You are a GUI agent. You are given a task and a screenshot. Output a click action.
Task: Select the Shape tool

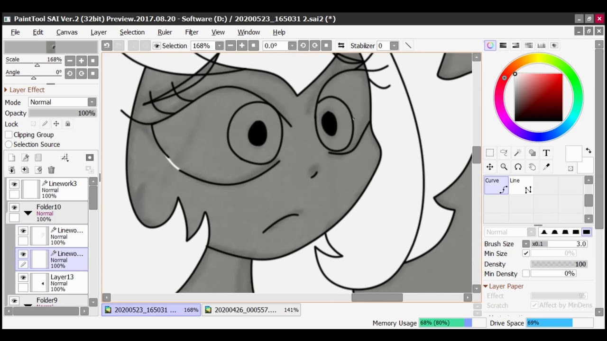pyautogui.click(x=532, y=153)
